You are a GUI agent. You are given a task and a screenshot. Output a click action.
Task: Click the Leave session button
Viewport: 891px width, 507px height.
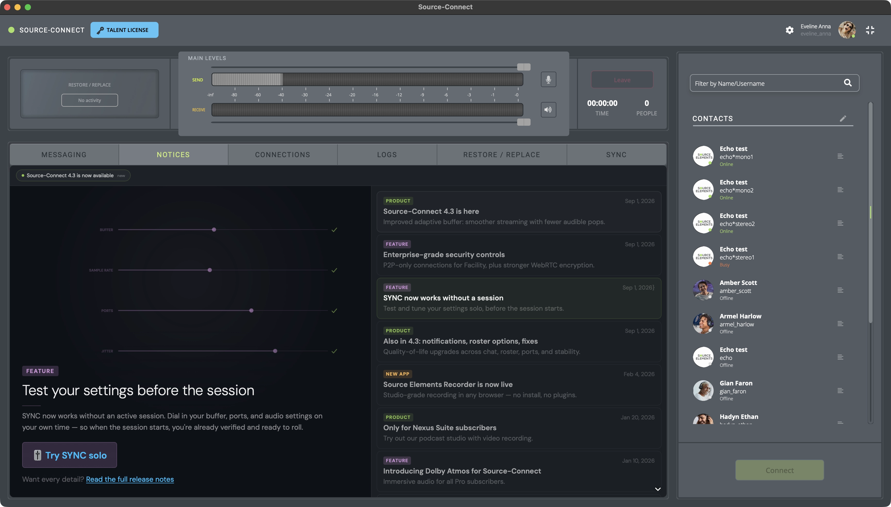[622, 80]
